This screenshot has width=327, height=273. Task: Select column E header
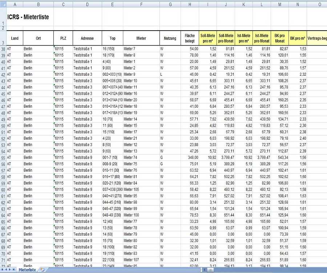point(112,4)
